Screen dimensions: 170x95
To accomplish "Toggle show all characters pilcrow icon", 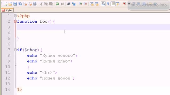I will (108, 4).
